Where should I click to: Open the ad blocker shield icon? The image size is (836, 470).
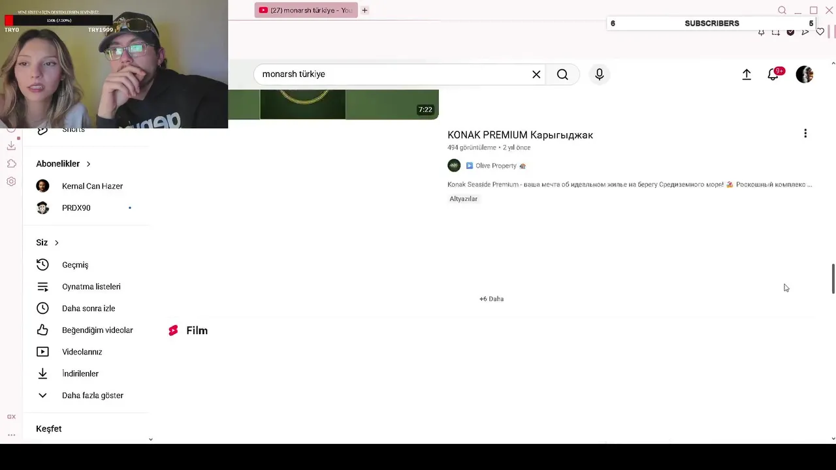coord(790,32)
